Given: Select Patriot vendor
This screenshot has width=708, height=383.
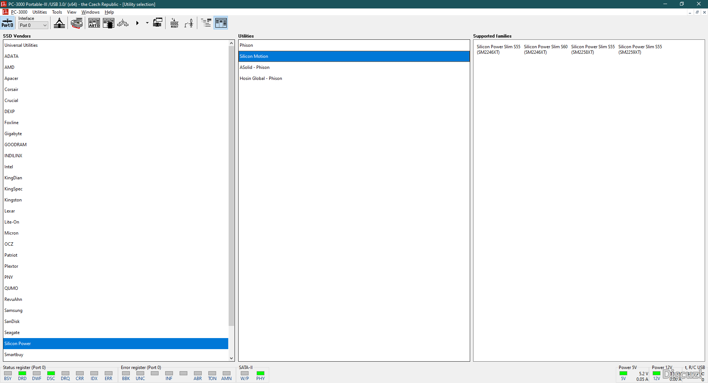Looking at the screenshot, I should click(x=116, y=255).
